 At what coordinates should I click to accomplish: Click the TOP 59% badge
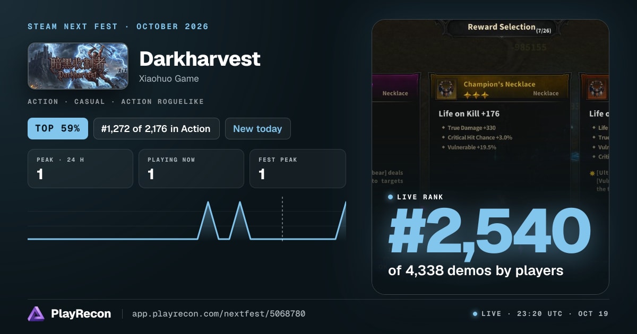point(58,128)
